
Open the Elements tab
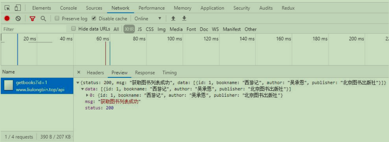point(41,8)
